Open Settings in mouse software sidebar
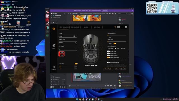The width and height of the screenshot is (179, 101). click(54, 68)
